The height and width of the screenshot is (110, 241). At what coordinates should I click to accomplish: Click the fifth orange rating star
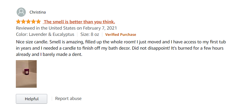[38, 22]
